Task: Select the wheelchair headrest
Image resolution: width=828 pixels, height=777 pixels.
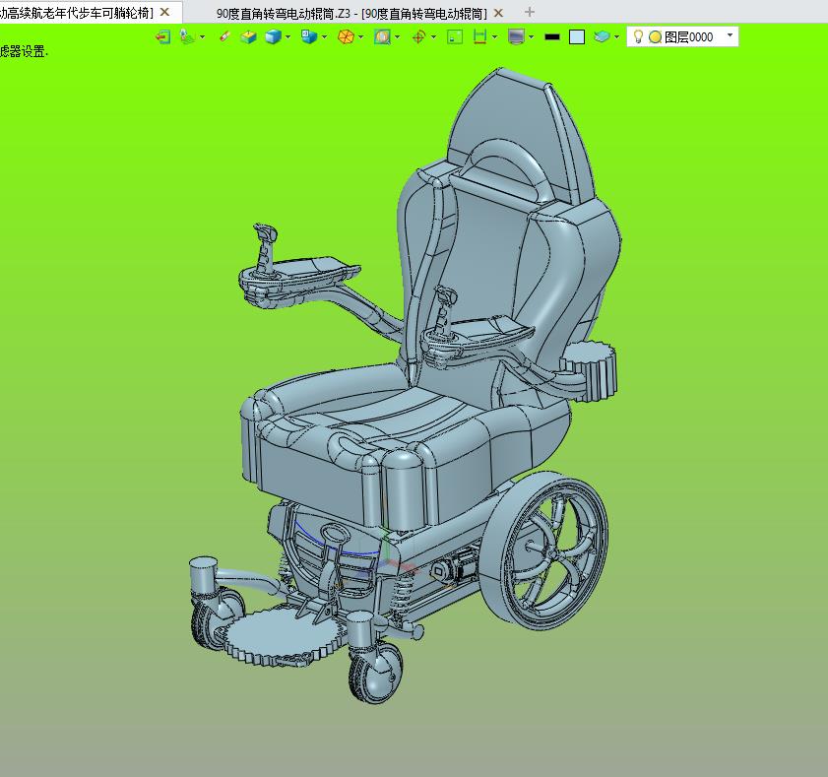Action: (x=520, y=135)
